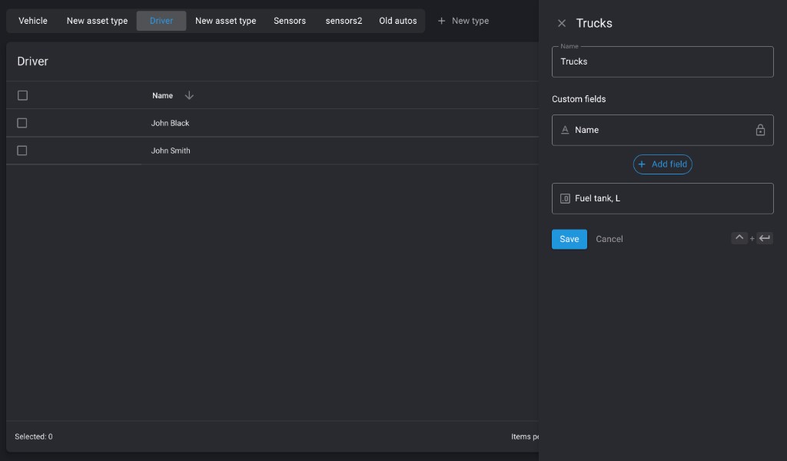Cancel editing the Trucks type
The image size is (787, 461).
(x=609, y=239)
